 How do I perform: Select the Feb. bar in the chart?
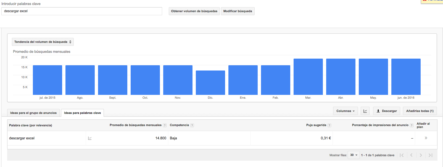[x=276, y=80]
